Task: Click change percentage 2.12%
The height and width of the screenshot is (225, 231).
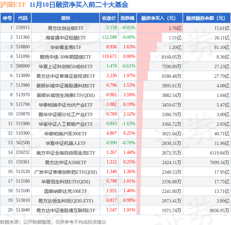Action: 129,114
